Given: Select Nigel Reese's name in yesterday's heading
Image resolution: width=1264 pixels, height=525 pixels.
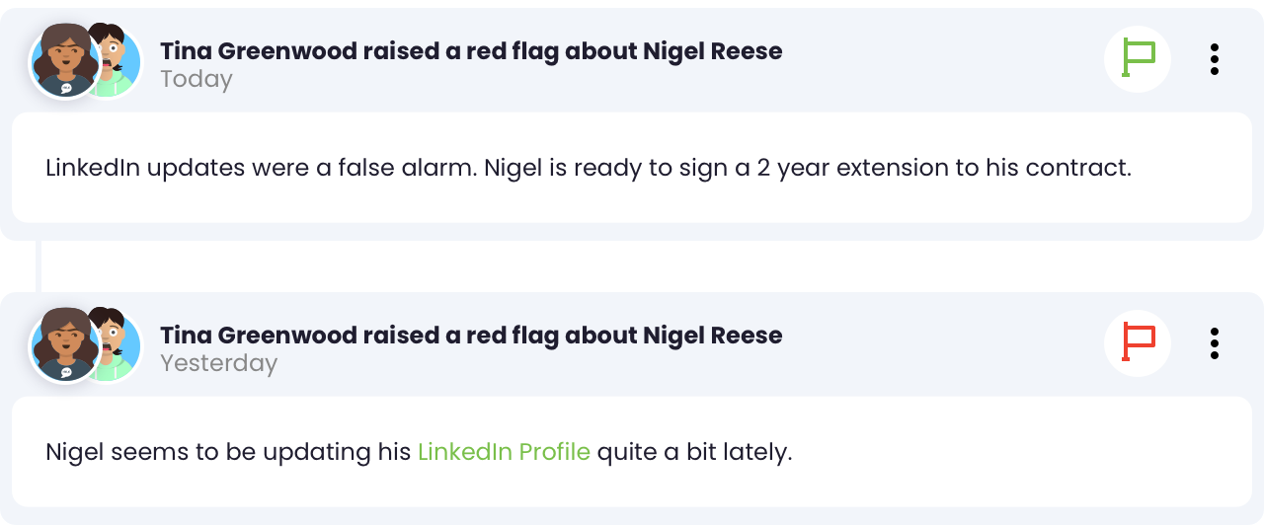Looking at the screenshot, I should 712,336.
